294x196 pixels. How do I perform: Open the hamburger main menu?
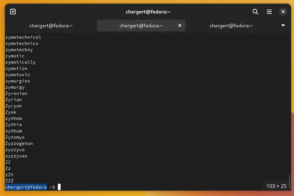pyautogui.click(x=269, y=12)
